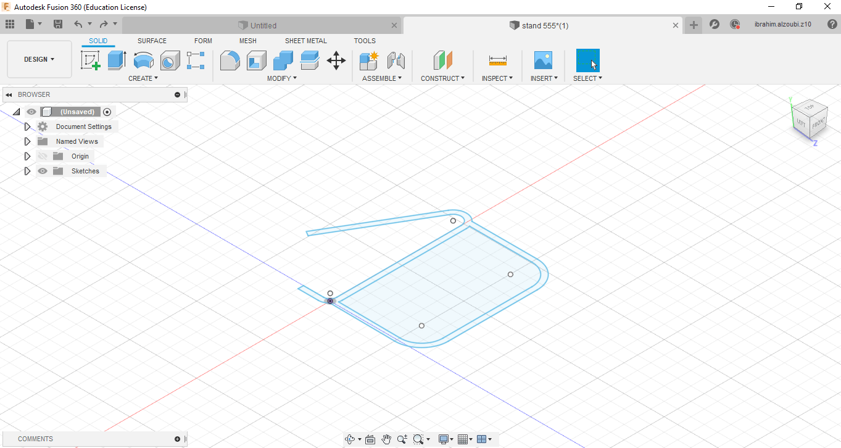This screenshot has width=841, height=448.
Task: Click the Look At icon
Action: click(x=370, y=439)
